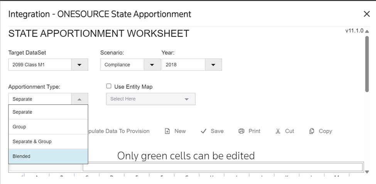Screen dimensions: 376x184
Task: Click the Cut scissors icon
Action: pyautogui.click(x=278, y=131)
